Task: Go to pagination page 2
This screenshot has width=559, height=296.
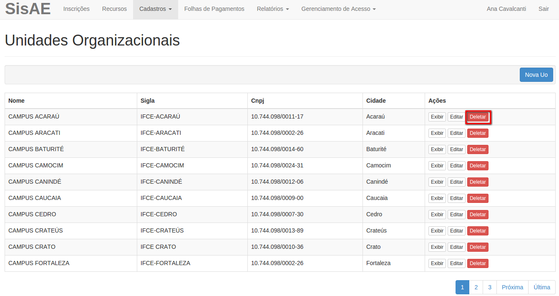Action: click(476, 287)
